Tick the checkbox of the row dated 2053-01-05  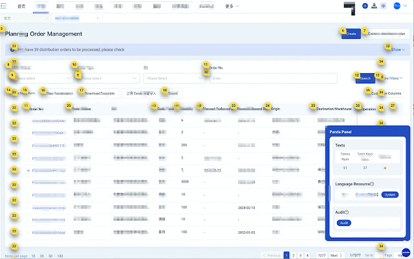pos(19,232)
